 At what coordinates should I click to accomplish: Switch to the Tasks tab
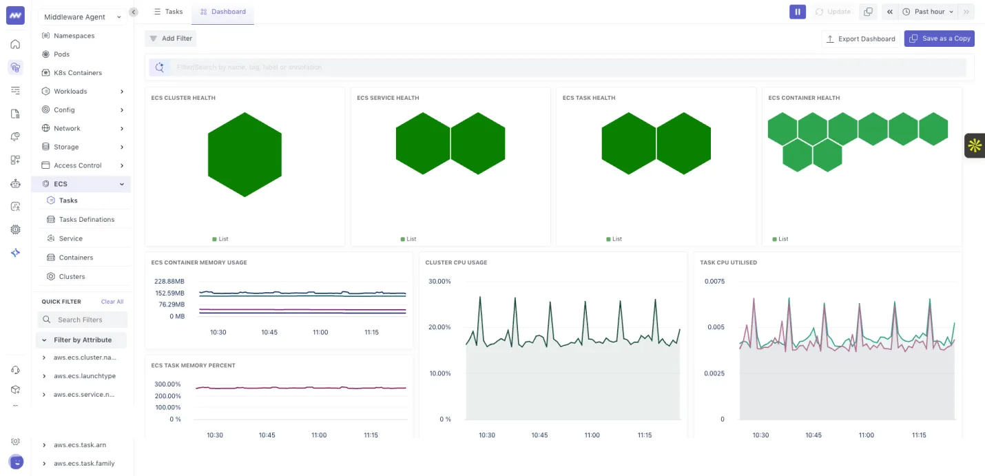[x=168, y=12]
